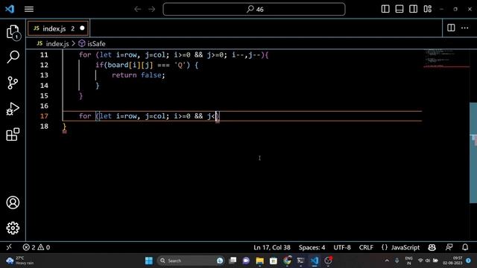This screenshot has height=268, width=477.
Task: Click the editor vertical scrollbar
Action: click(473, 153)
